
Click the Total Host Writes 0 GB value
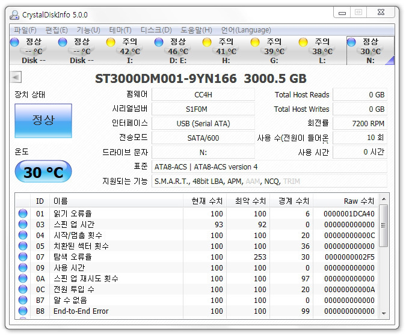pos(360,109)
